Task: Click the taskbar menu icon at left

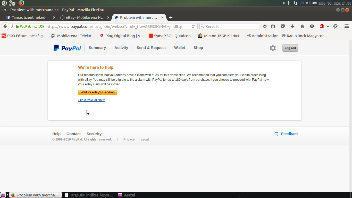Action: (3, 195)
